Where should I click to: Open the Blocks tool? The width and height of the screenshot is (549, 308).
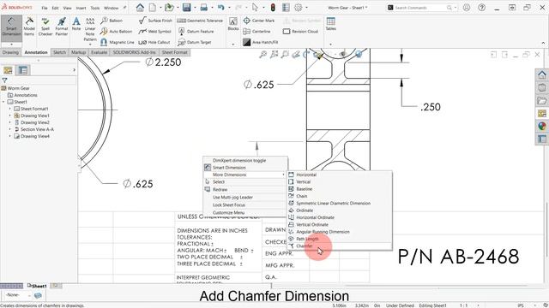233,24
